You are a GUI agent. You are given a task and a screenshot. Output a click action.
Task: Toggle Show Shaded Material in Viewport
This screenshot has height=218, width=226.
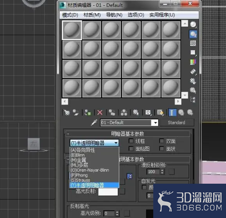click(x=160, y=112)
